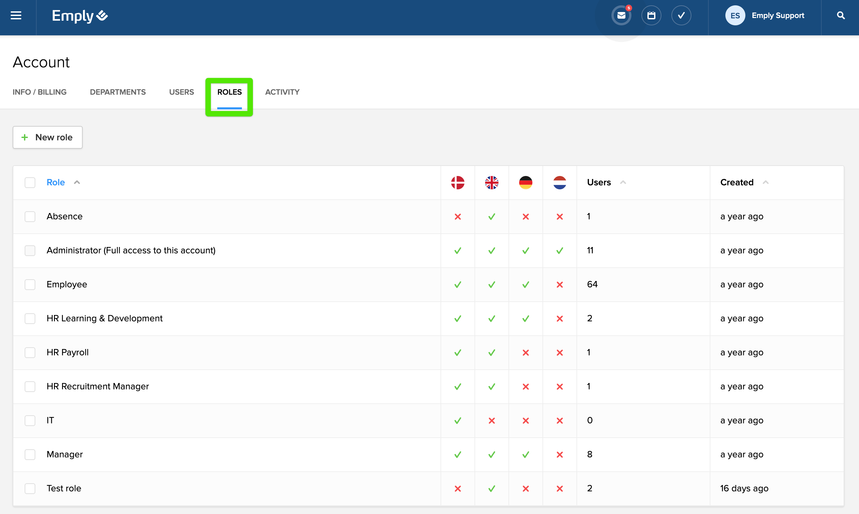
Task: Click the UK flag column header
Action: (491, 183)
